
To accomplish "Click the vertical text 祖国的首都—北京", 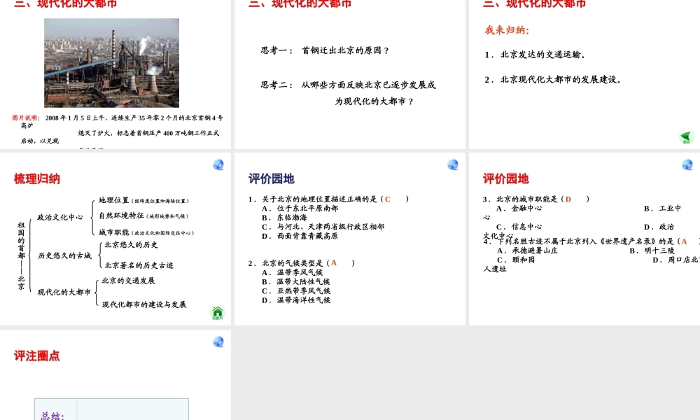I will coord(21,255).
